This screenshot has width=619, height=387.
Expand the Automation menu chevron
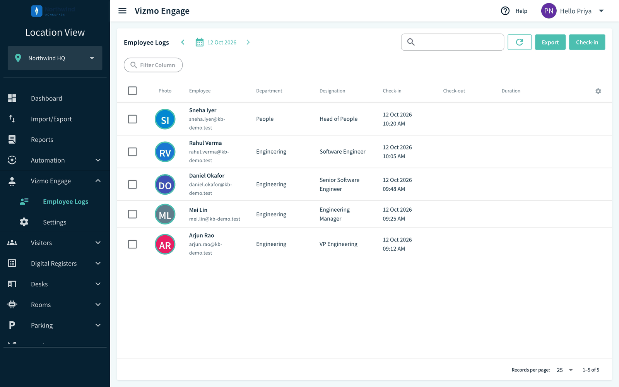98,160
